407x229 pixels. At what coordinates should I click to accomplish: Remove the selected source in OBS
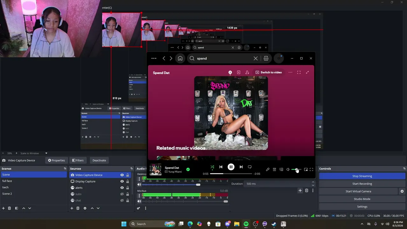[x=78, y=208]
